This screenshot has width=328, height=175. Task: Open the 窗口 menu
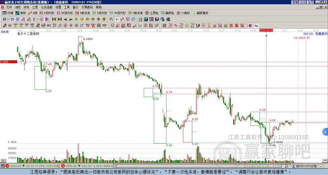76,7
